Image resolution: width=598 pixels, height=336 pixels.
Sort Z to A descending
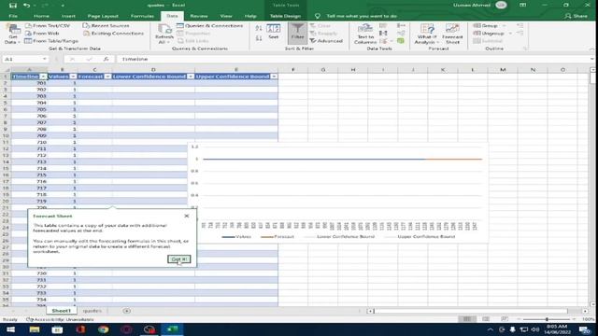259,38
